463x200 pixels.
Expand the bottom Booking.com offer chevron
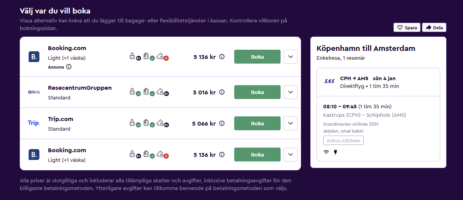pyautogui.click(x=291, y=155)
